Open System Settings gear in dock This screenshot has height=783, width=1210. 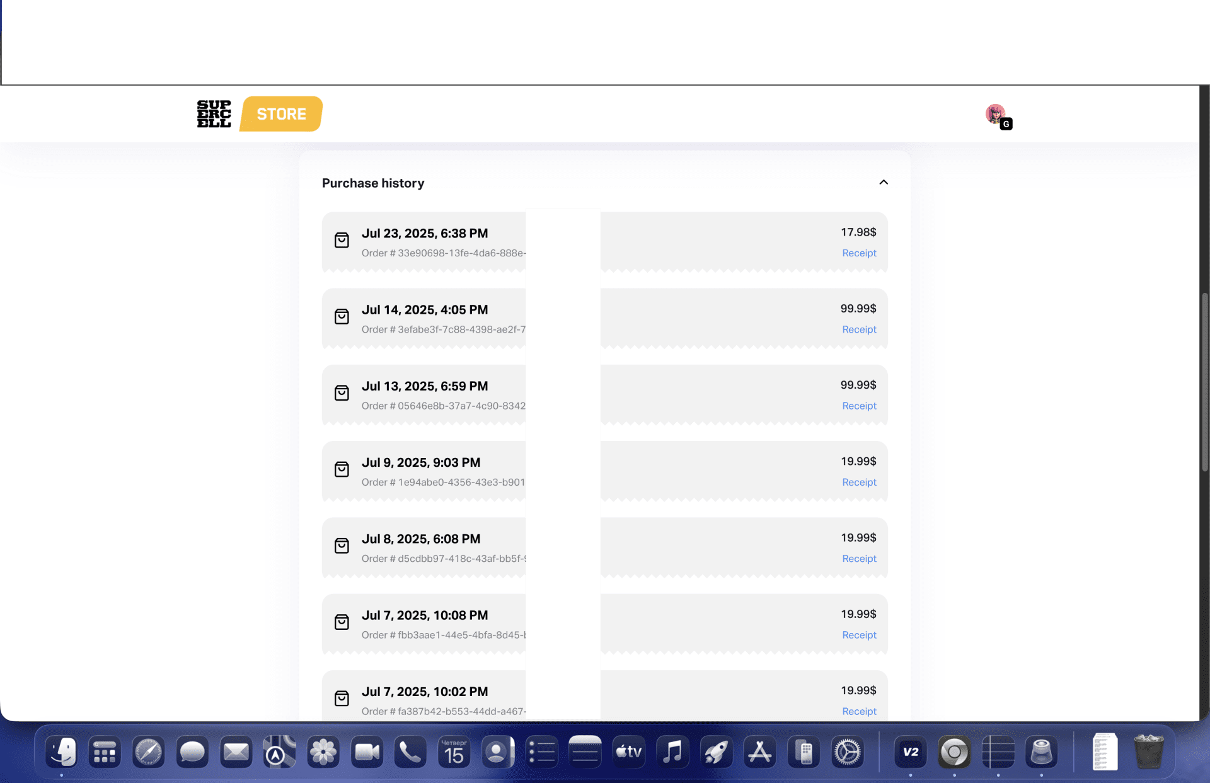coord(848,752)
